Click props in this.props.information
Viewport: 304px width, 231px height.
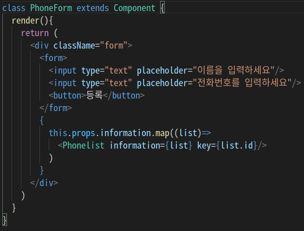[84, 133]
